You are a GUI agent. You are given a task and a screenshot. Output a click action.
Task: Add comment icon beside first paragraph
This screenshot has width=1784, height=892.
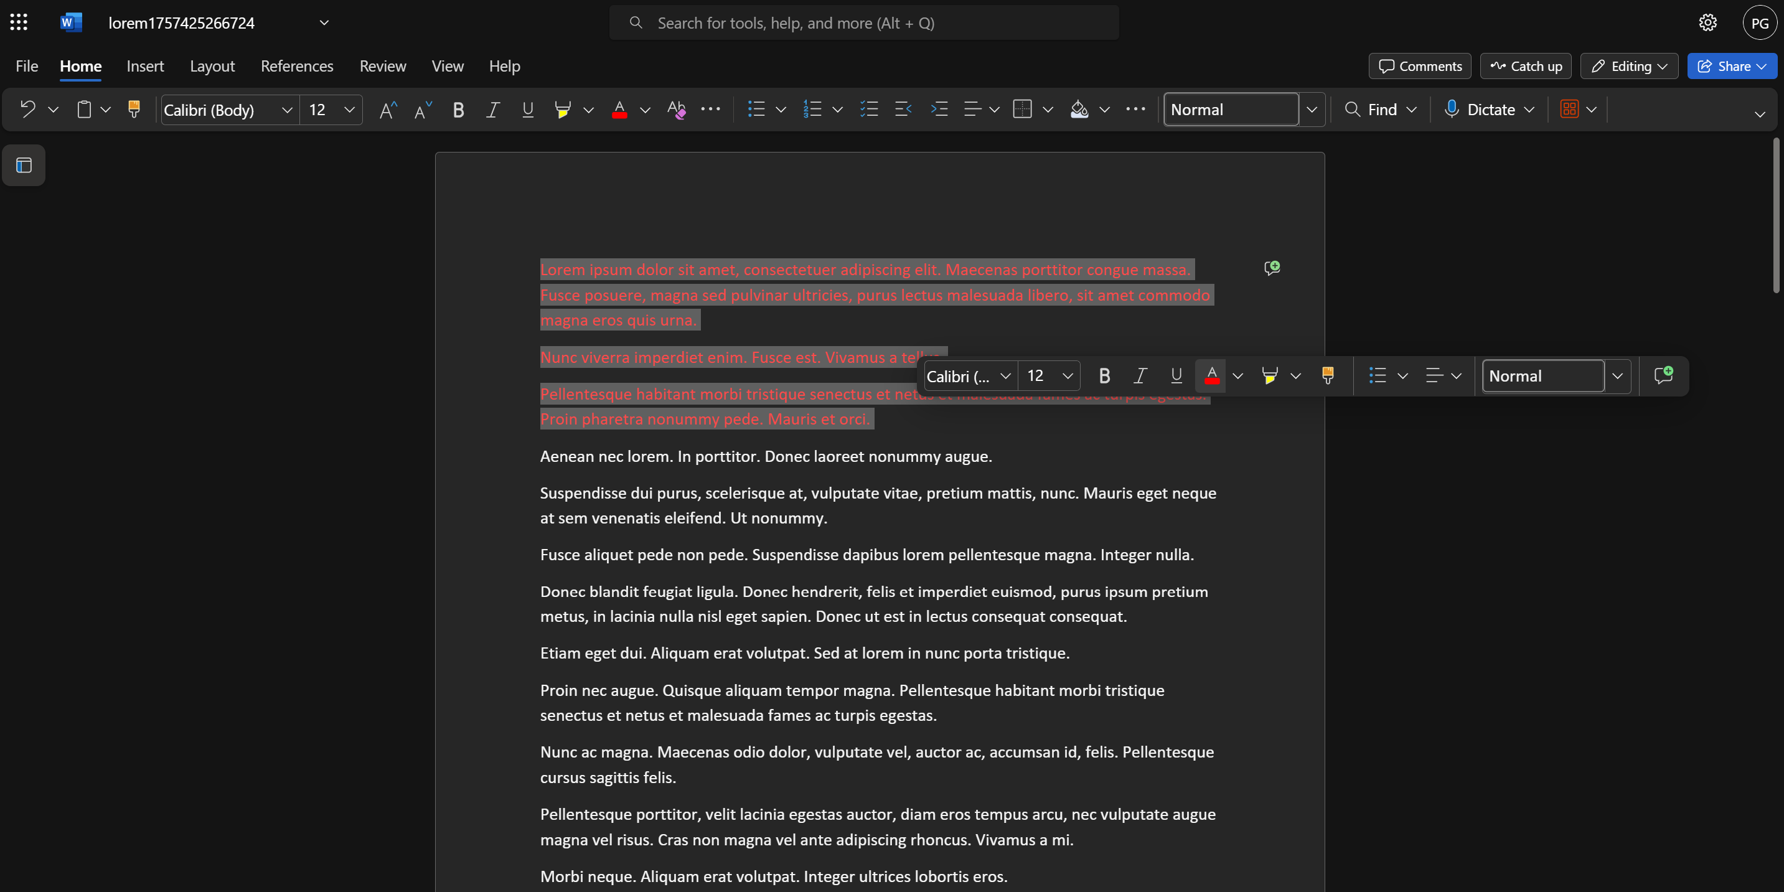click(x=1272, y=267)
